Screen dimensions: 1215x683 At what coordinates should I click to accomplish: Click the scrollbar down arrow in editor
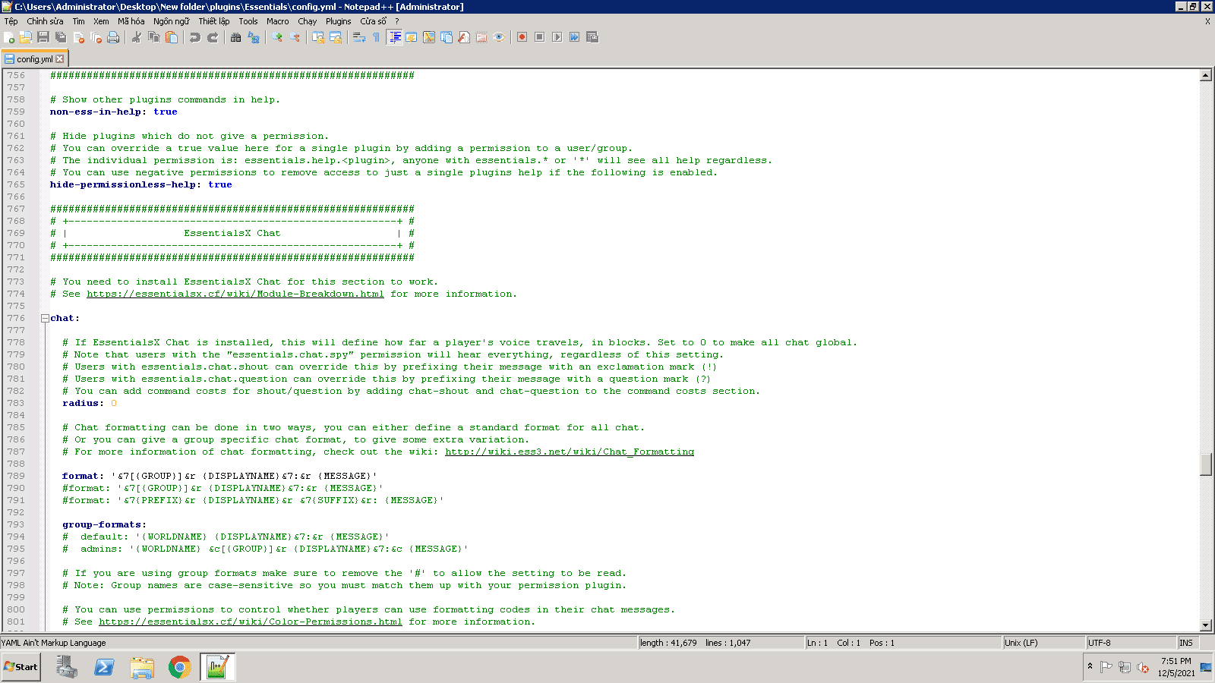pyautogui.click(x=1206, y=625)
